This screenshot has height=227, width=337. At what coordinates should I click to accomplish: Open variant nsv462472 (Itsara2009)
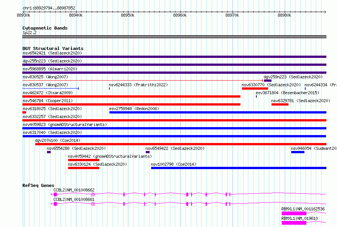coord(48,93)
